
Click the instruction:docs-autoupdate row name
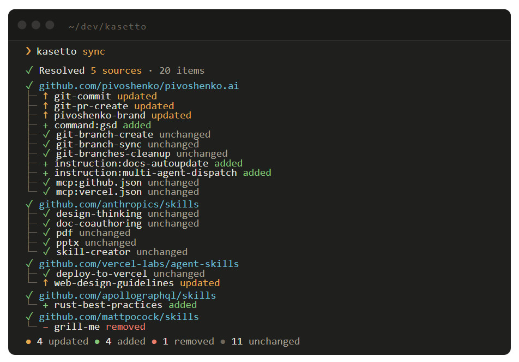(131, 163)
